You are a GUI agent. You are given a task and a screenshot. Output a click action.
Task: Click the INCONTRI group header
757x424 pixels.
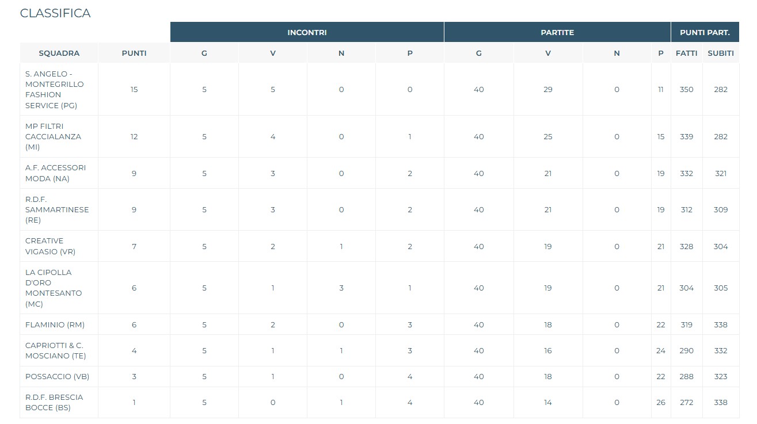[x=307, y=32]
